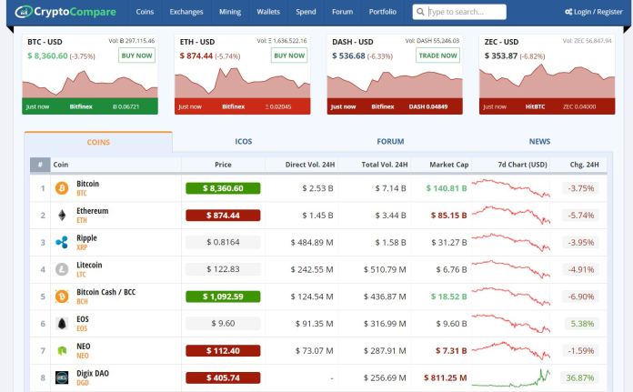The image size is (633, 392).
Task: Click Litecoin price $ 122.83
Action: 223,269
